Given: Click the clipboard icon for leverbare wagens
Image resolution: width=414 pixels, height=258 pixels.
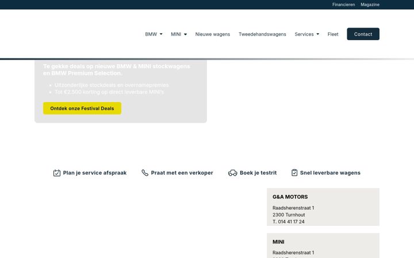Looking at the screenshot, I should coord(294,173).
